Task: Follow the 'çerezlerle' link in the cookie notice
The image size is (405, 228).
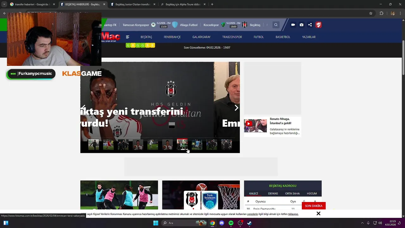Action: pos(252,214)
